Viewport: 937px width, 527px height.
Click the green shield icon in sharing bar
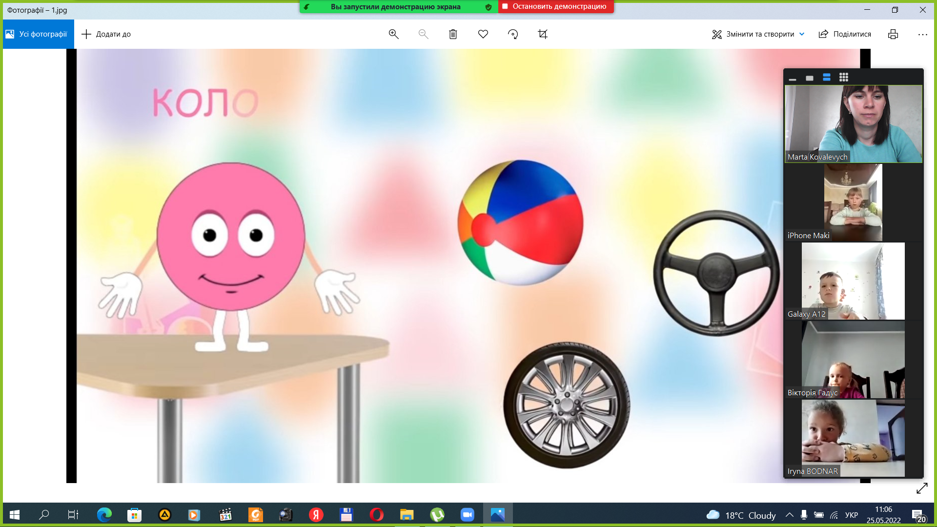(x=489, y=7)
